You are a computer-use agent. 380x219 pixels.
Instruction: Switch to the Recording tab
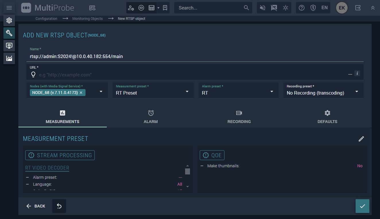pos(239,117)
